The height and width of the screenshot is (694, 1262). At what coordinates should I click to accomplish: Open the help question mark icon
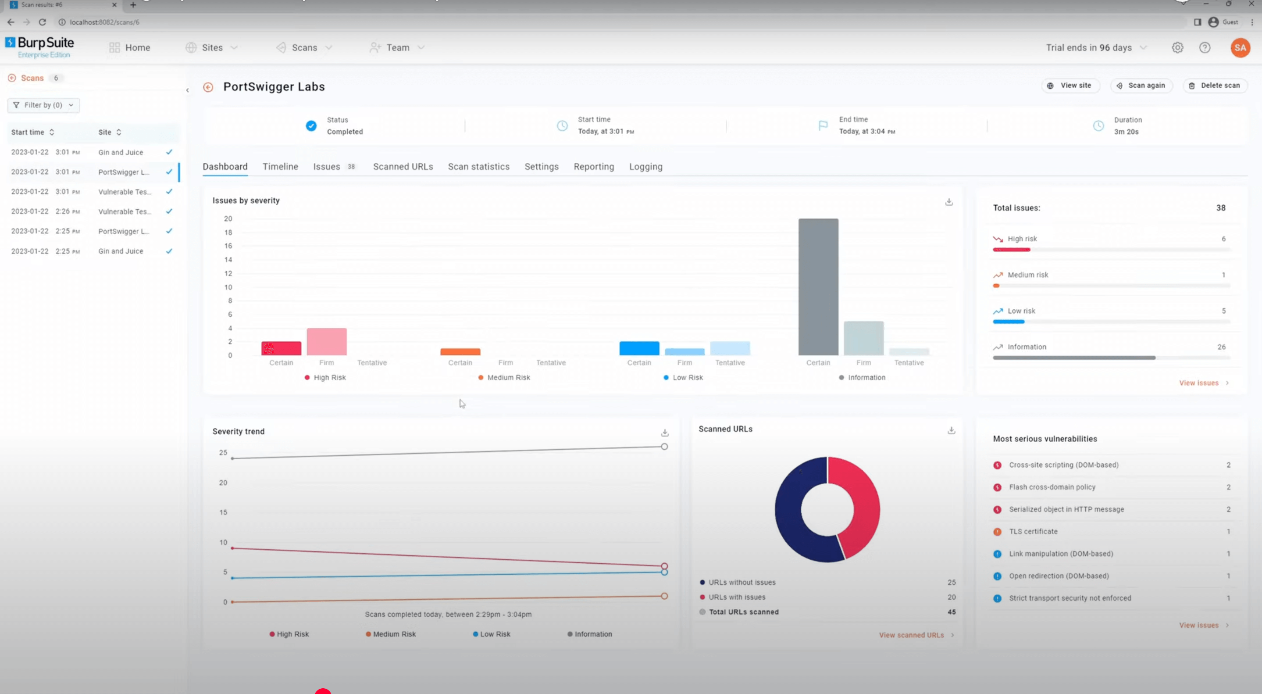point(1205,47)
